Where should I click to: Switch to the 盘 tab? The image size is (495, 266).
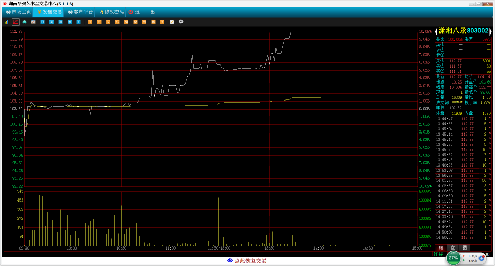(453, 247)
